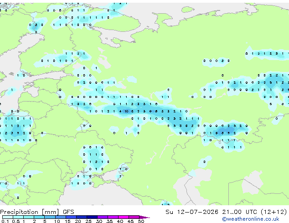Image resolution: width=289 pixels, height=223 pixels.
Task: Click the legend swatch between 1 and 2
Action: tap(29, 217)
